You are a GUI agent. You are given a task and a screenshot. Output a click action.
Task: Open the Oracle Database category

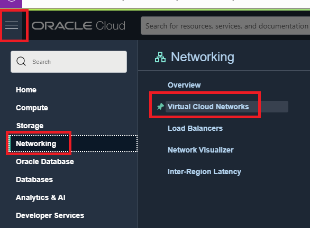coord(45,161)
